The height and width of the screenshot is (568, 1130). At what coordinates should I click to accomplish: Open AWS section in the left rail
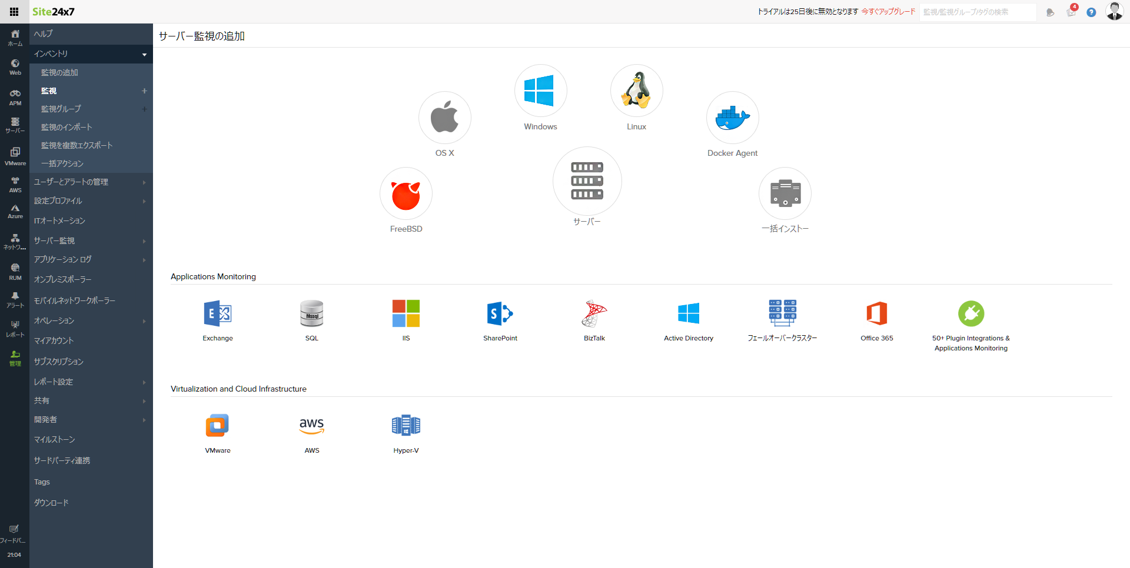point(15,185)
